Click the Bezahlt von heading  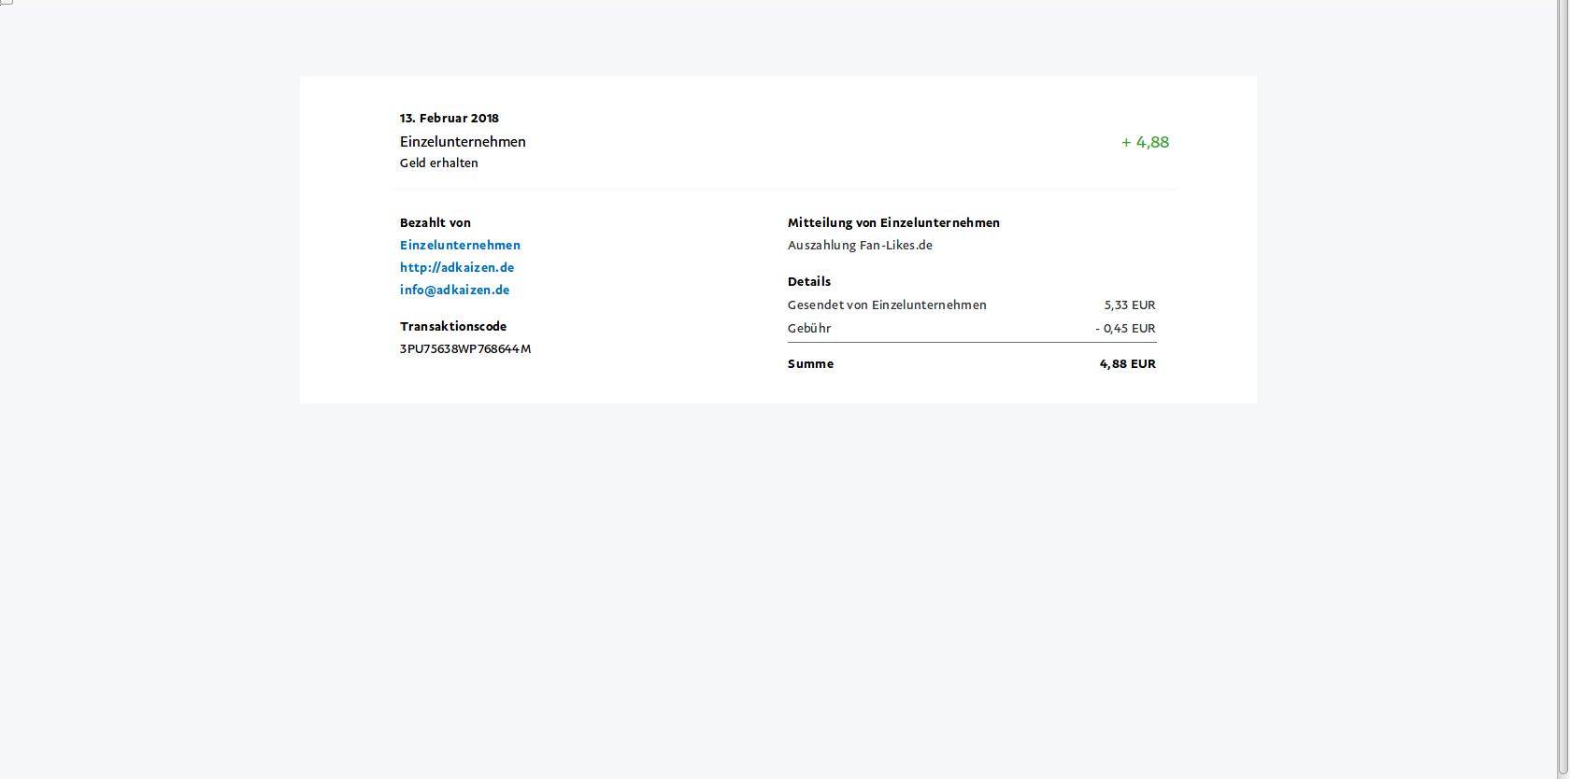coord(435,222)
